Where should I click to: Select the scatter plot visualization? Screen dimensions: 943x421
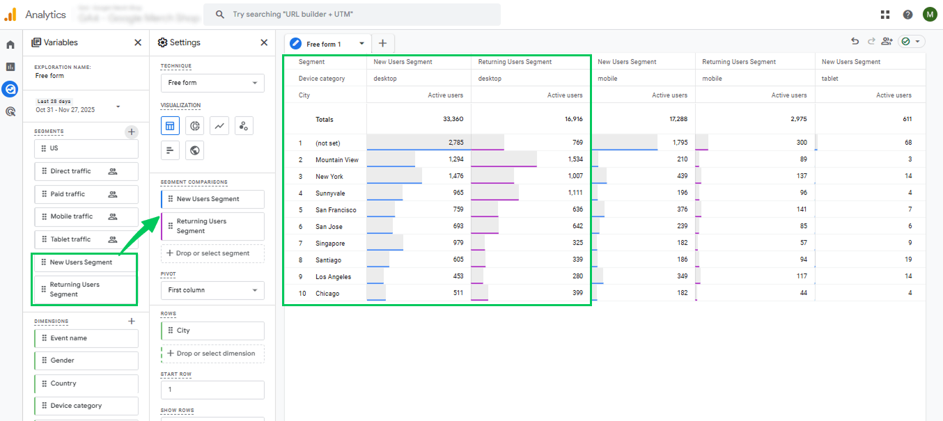pyautogui.click(x=244, y=126)
